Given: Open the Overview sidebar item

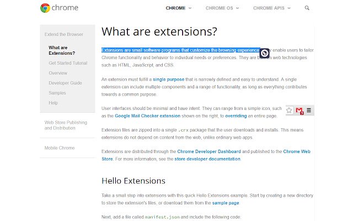Looking at the screenshot, I should [58, 73].
